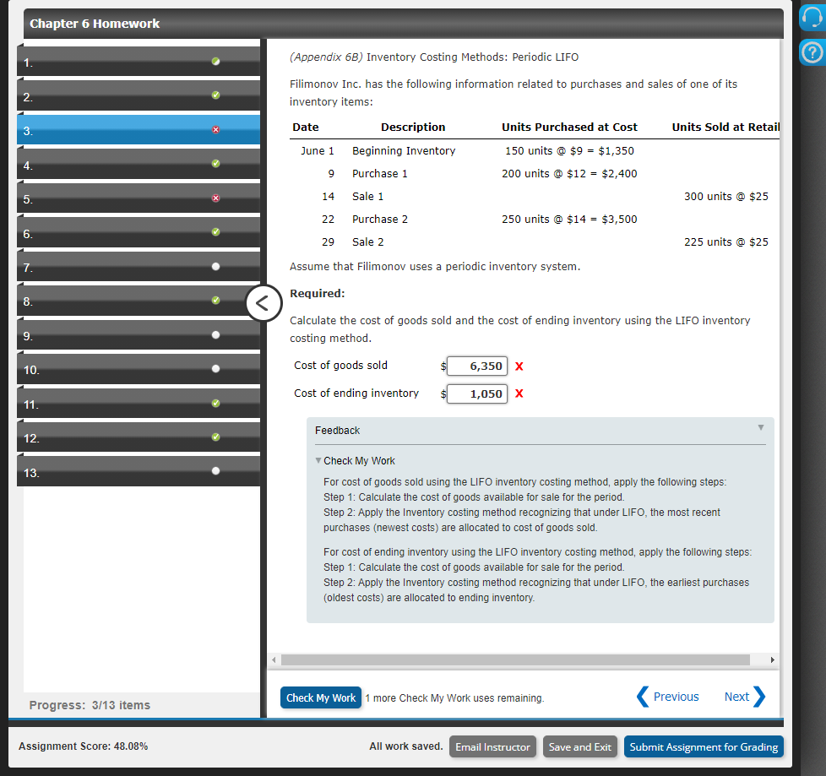The width and height of the screenshot is (826, 776).
Task: Click the white status dot on question 9
Action: click(x=215, y=335)
